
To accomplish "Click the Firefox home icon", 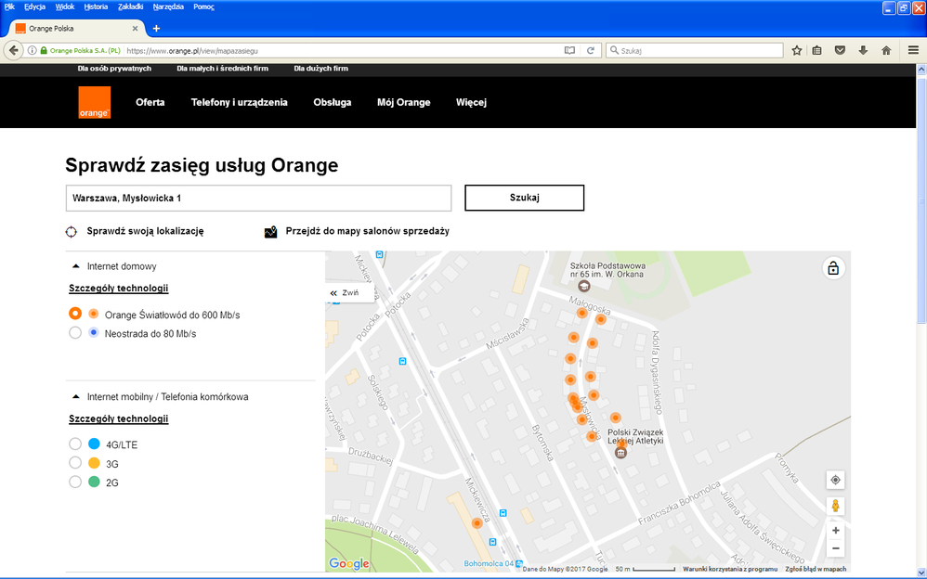I will pyautogui.click(x=886, y=50).
